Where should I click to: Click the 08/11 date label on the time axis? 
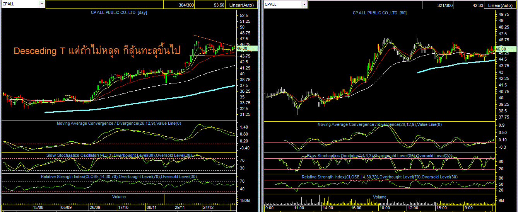(151, 207)
